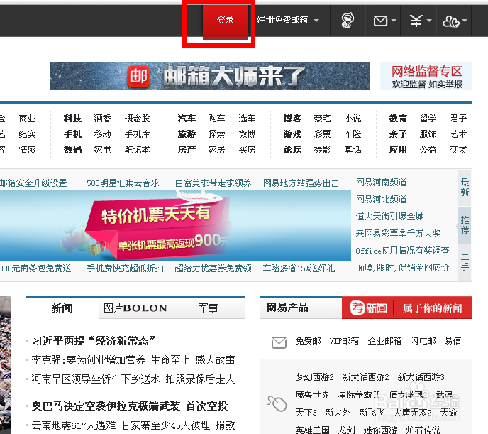Go to the 应用 link
Screen dimensions: 488x434
click(x=398, y=150)
